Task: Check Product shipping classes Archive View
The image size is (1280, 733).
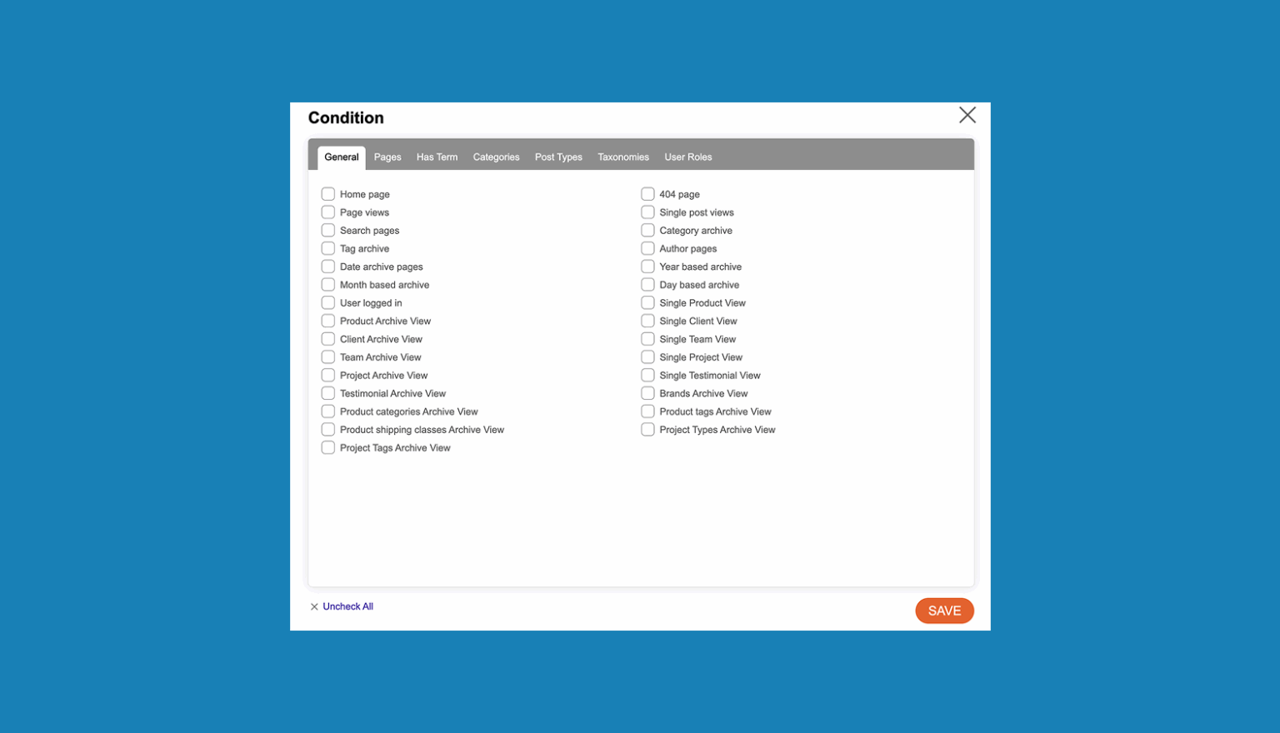Action: pyautogui.click(x=327, y=429)
